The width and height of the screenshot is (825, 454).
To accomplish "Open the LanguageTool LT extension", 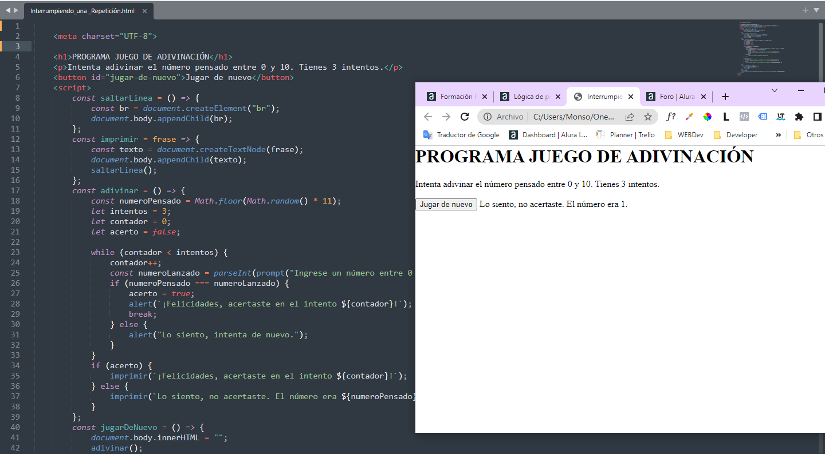I will 781,117.
